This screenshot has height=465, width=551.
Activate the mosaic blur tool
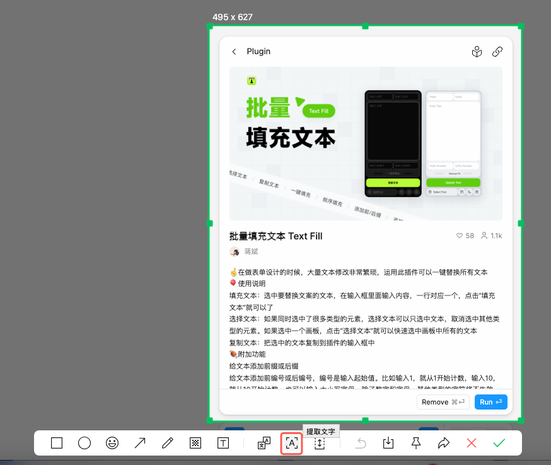pos(195,443)
